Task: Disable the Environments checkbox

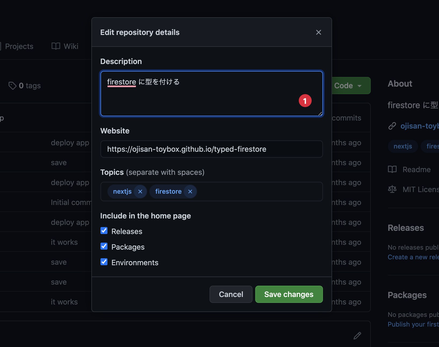Action: pyautogui.click(x=104, y=262)
